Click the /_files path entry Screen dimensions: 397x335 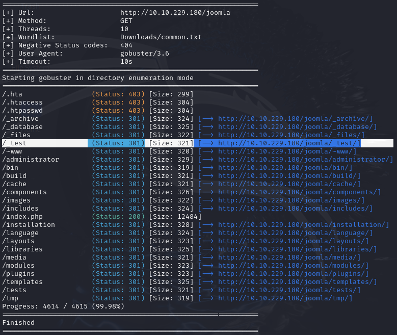point(16,135)
